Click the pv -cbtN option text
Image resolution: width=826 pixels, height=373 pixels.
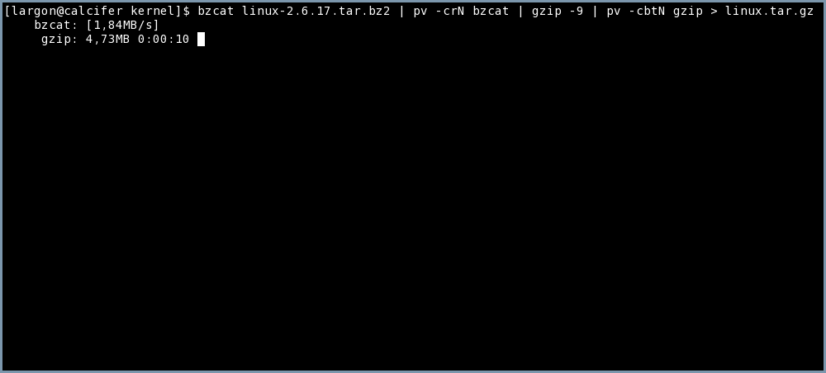[636, 11]
